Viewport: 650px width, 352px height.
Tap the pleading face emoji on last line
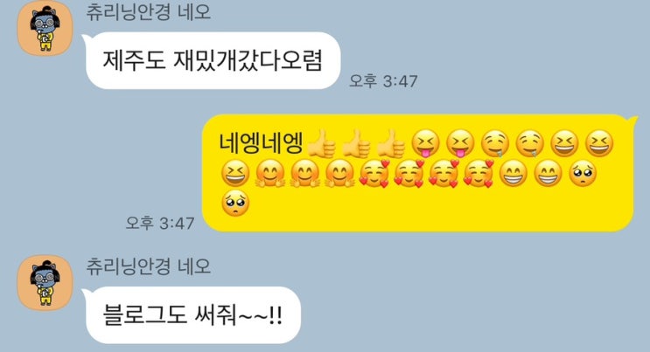[235, 203]
